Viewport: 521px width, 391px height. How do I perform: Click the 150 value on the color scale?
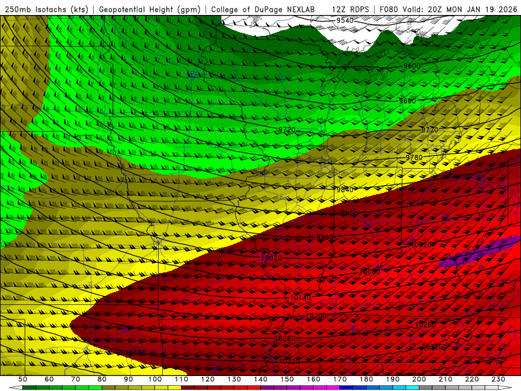pyautogui.click(x=287, y=379)
